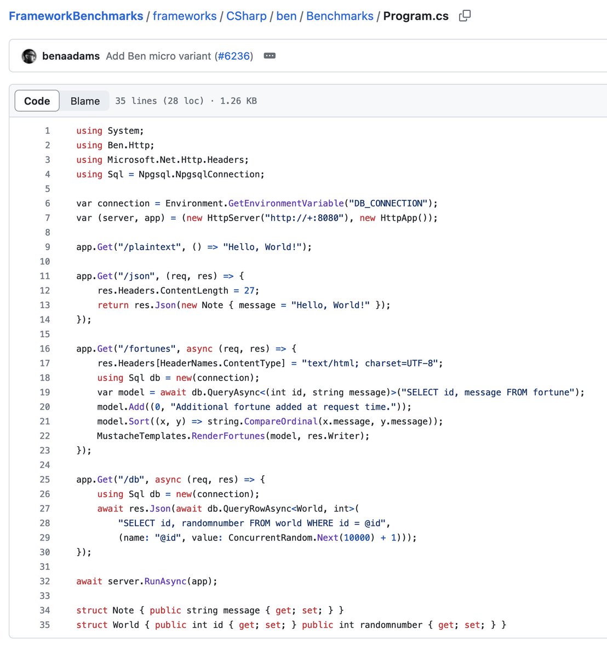Click 'RunAsync' in line 32
This screenshot has height=657, width=607.
click(x=165, y=581)
